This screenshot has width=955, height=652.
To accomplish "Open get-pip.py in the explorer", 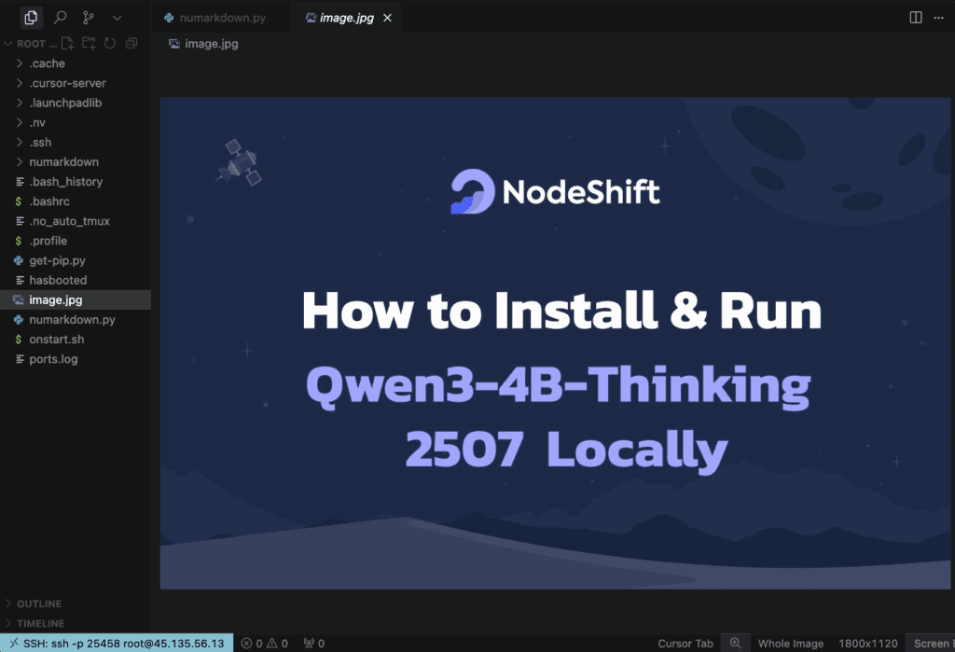I will coord(76,260).
